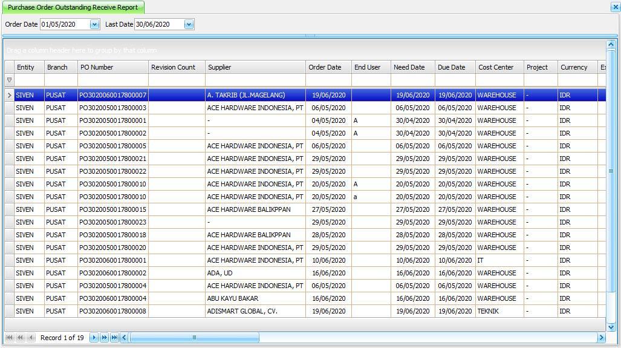Click the horizontal scrollbar left arrow

124,338
